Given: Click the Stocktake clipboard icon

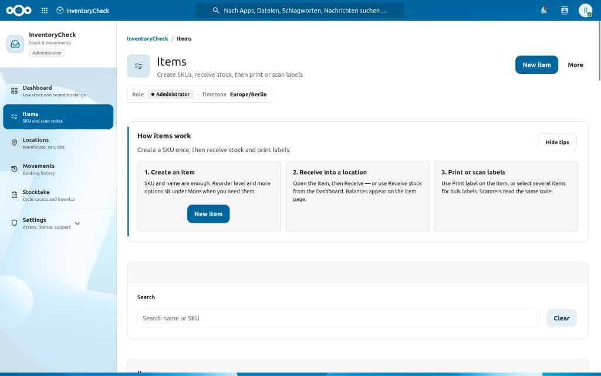Looking at the screenshot, I should [x=14, y=195].
